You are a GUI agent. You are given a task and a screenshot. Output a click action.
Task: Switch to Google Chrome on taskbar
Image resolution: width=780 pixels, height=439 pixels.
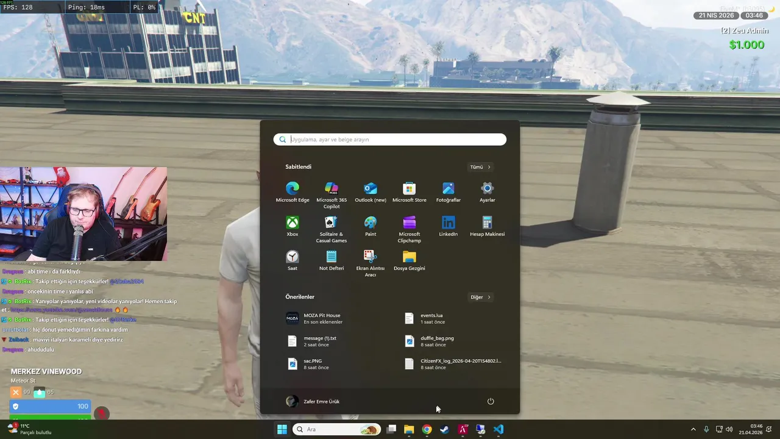(x=427, y=429)
